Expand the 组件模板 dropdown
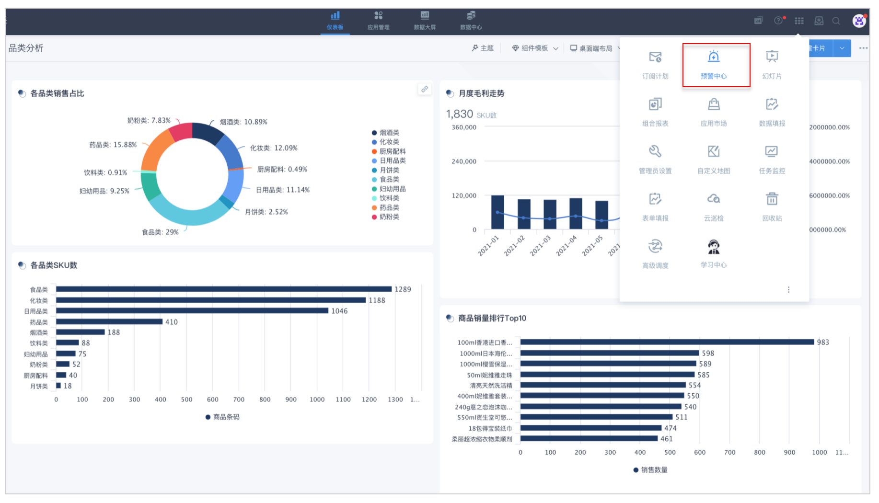This screenshot has width=879, height=503. pos(535,48)
